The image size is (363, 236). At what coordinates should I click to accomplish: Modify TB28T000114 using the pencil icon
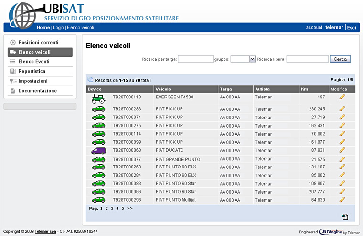point(342,134)
